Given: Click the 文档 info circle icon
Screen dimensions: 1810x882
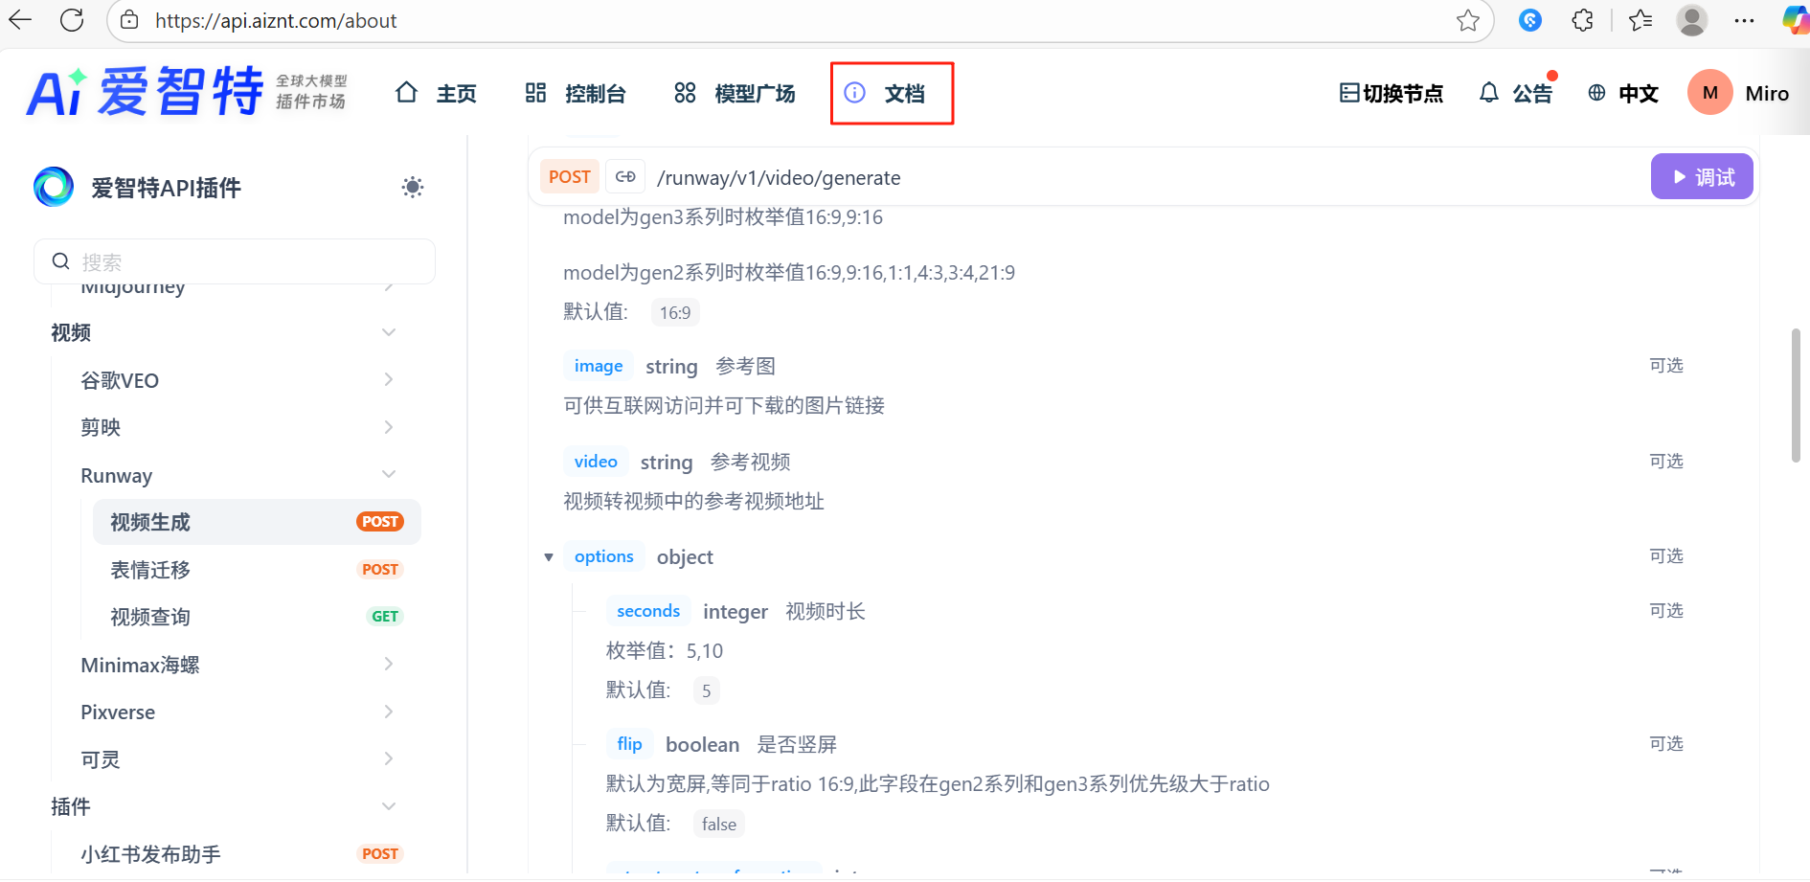Looking at the screenshot, I should pos(854,92).
